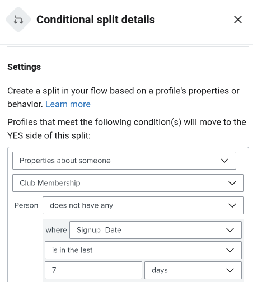The image size is (253, 282).
Task: Click the chevron on Club Membership field
Action: [x=232, y=183]
